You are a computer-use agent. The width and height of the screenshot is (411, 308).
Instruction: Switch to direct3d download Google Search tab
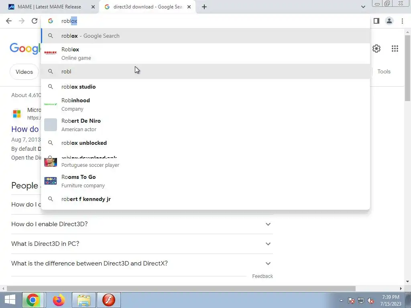pos(147,7)
